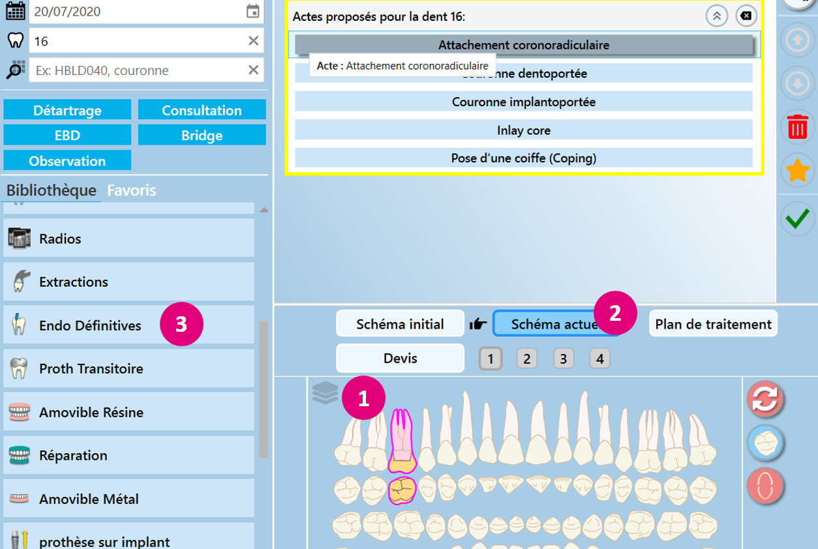Clear the tooth number 16 field
818x549 pixels.
point(253,41)
